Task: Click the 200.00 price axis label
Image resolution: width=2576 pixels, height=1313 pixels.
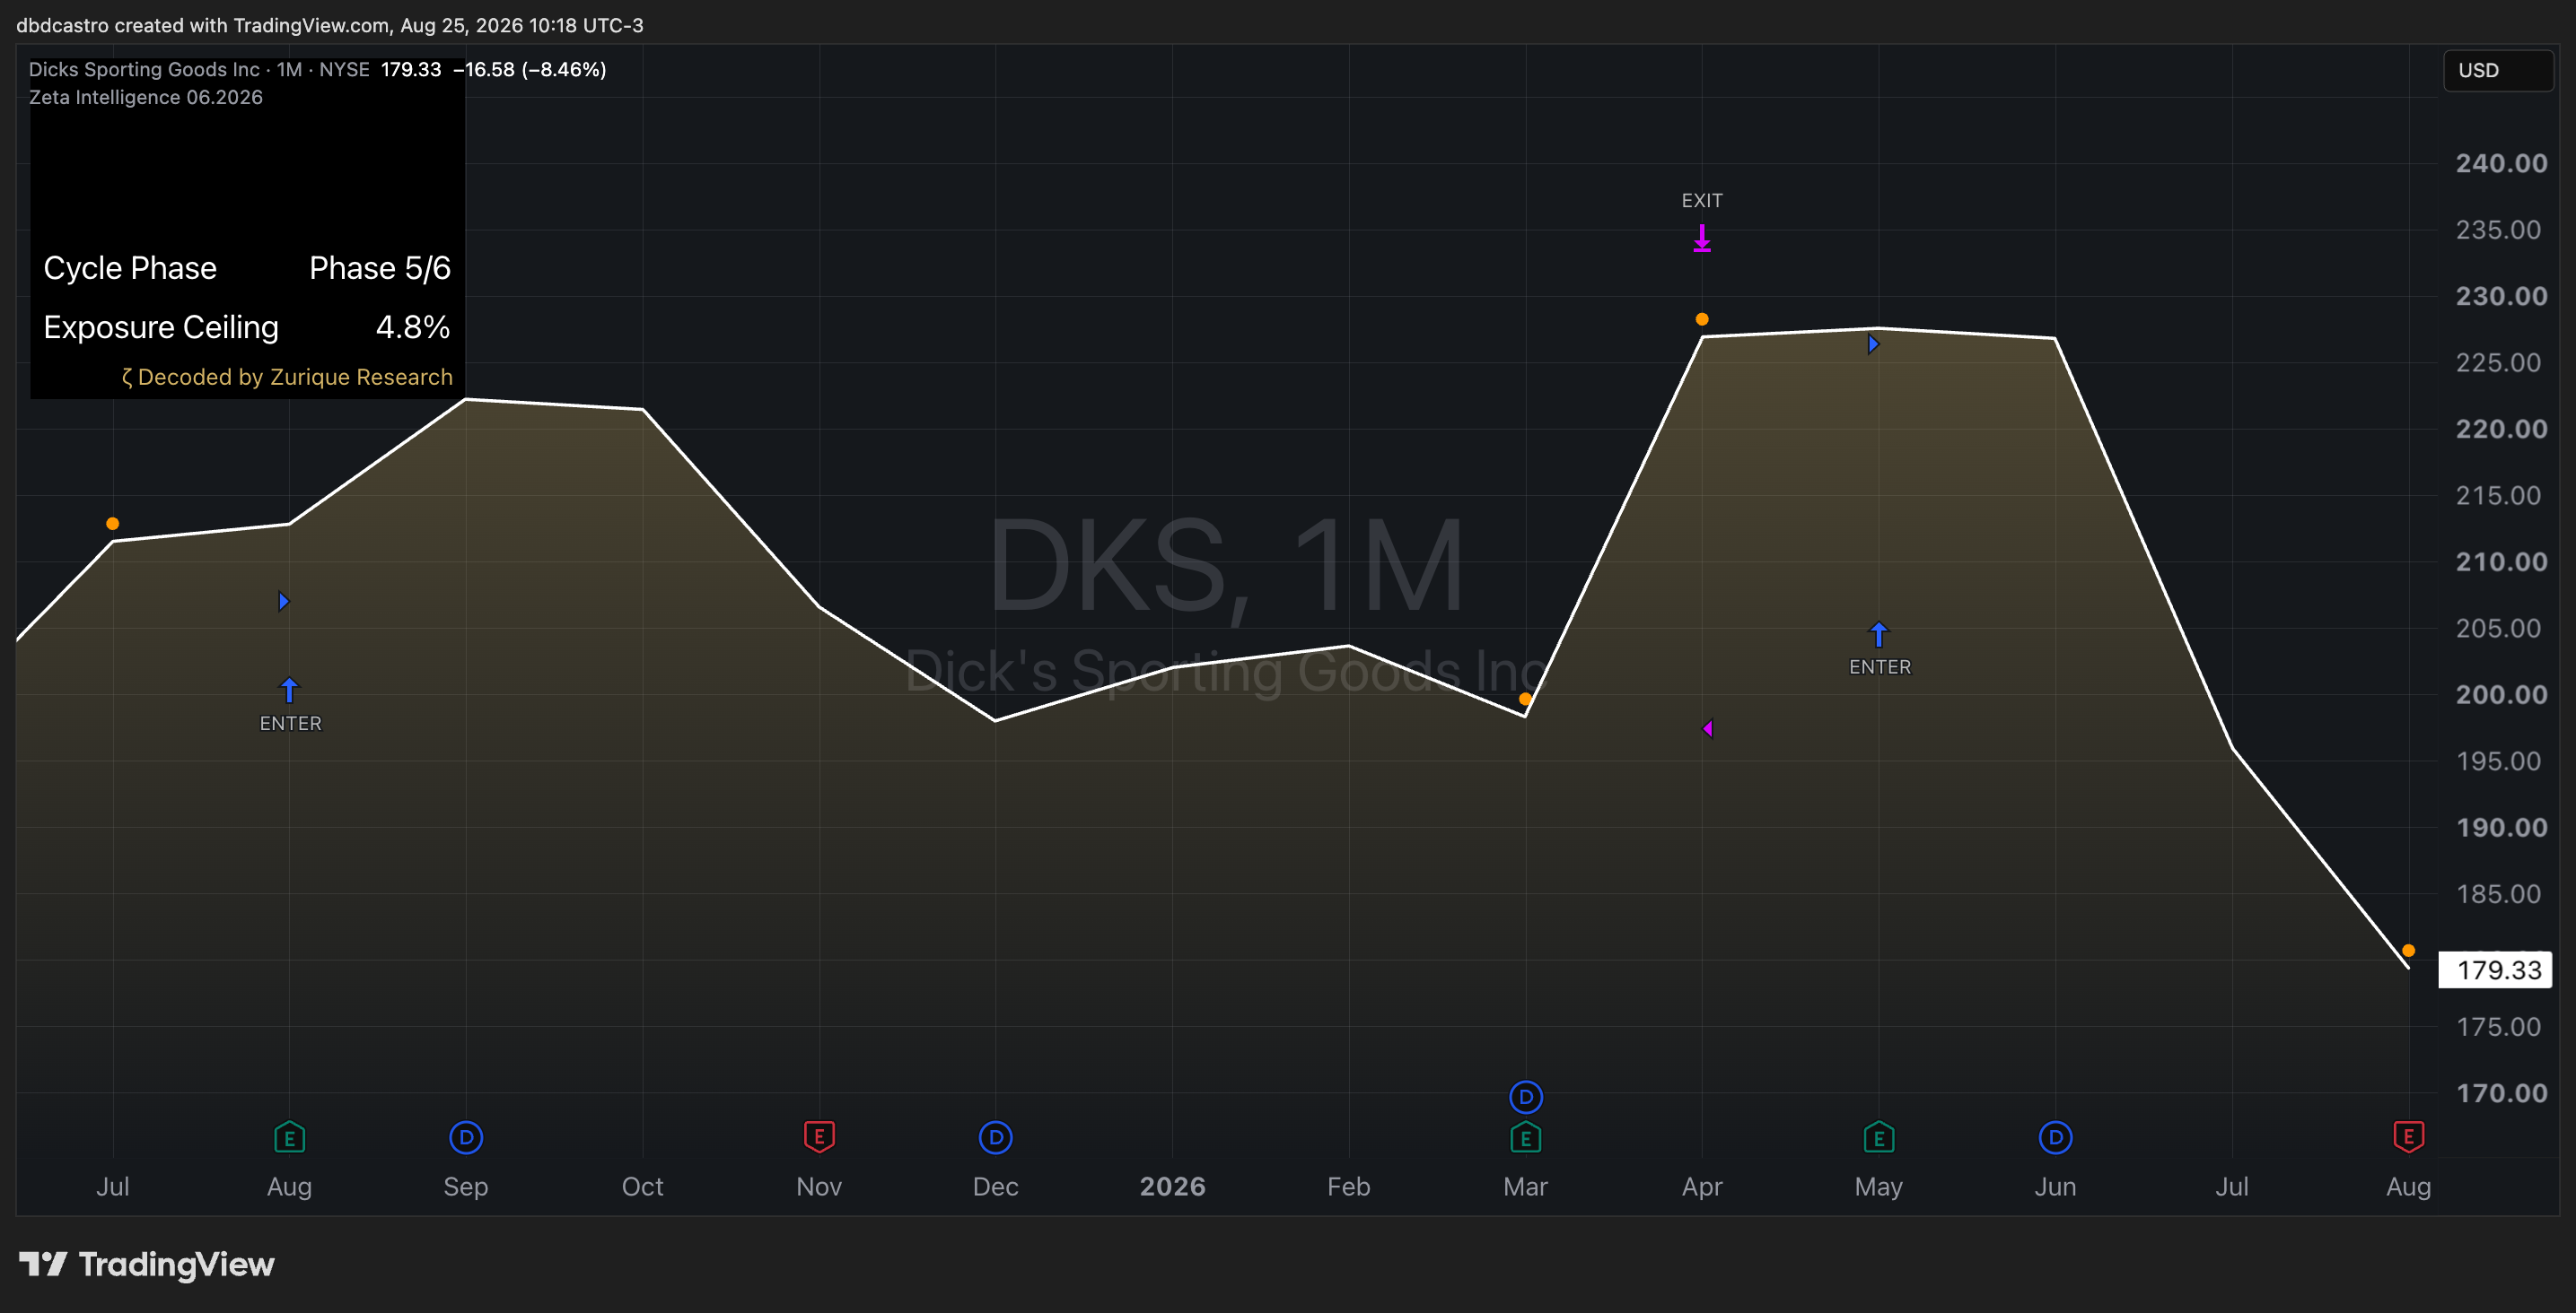Action: (2501, 694)
